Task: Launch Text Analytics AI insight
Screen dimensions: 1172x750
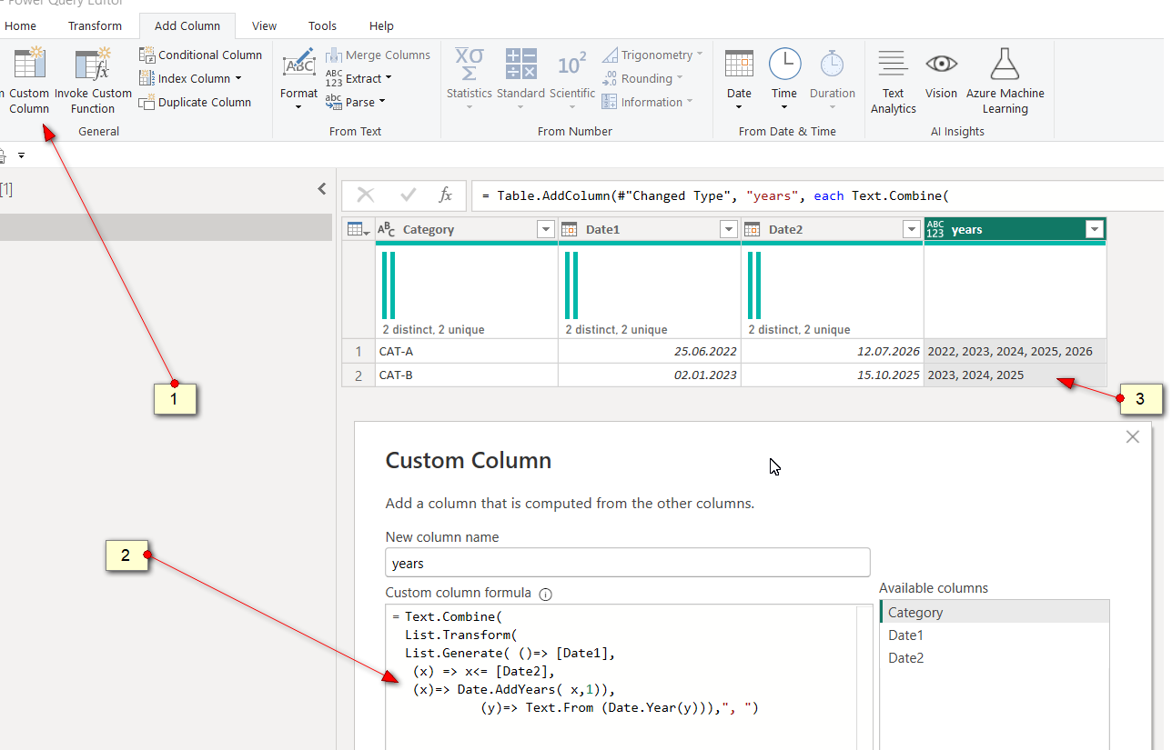Action: (893, 82)
